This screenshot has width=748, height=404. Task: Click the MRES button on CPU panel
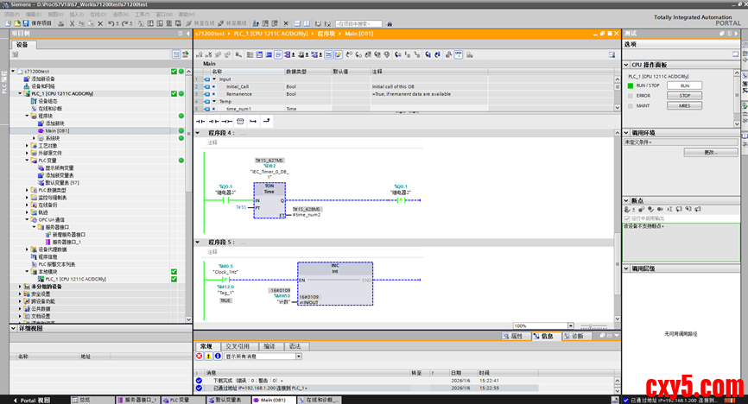point(684,106)
